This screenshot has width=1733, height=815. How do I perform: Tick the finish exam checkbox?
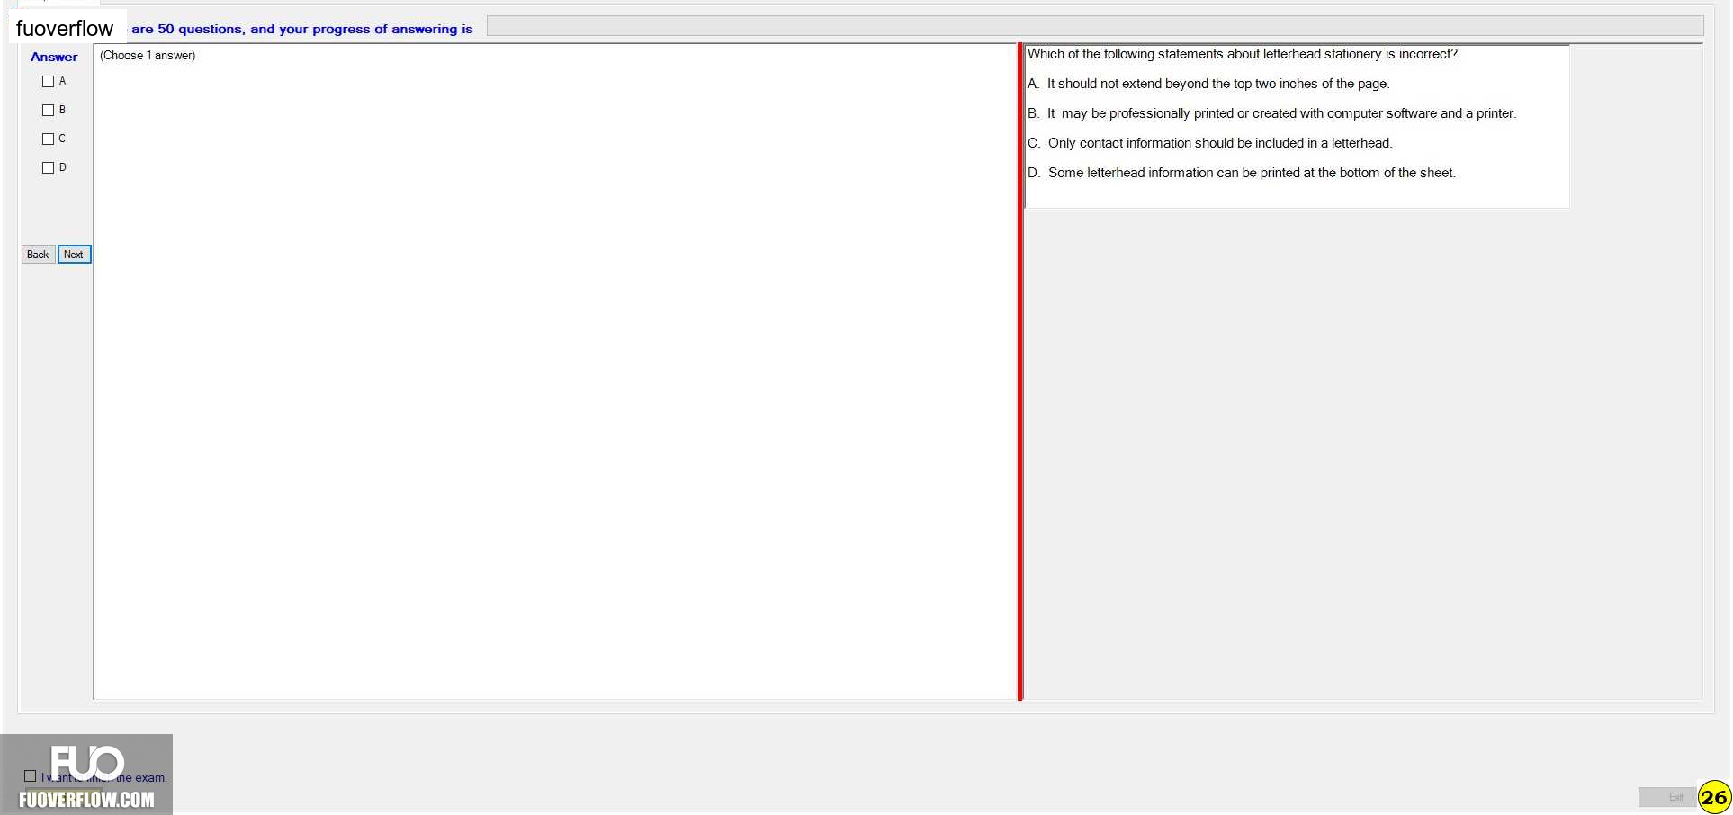pyautogui.click(x=31, y=775)
